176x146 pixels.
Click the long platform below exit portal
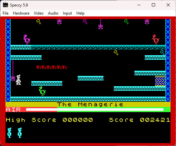point(140,89)
